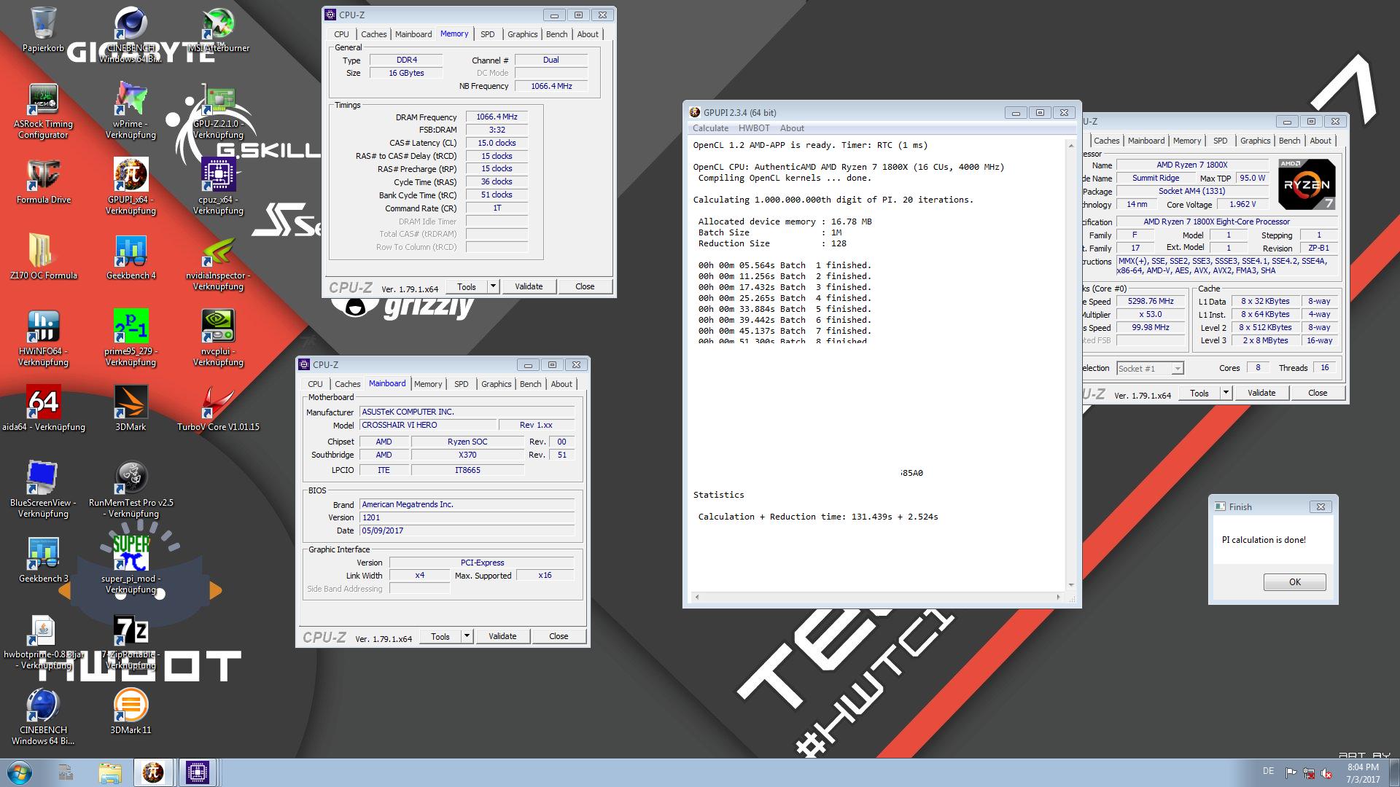
Task: Open 3DMark desktop icon
Action: [131, 409]
